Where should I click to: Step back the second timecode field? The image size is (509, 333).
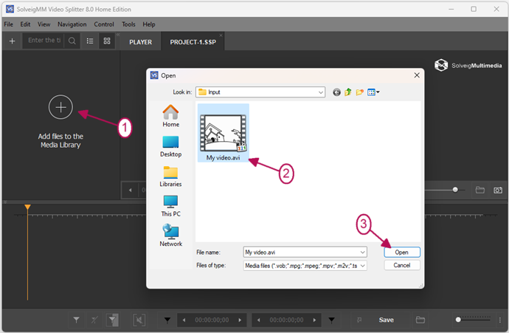[x=259, y=320]
